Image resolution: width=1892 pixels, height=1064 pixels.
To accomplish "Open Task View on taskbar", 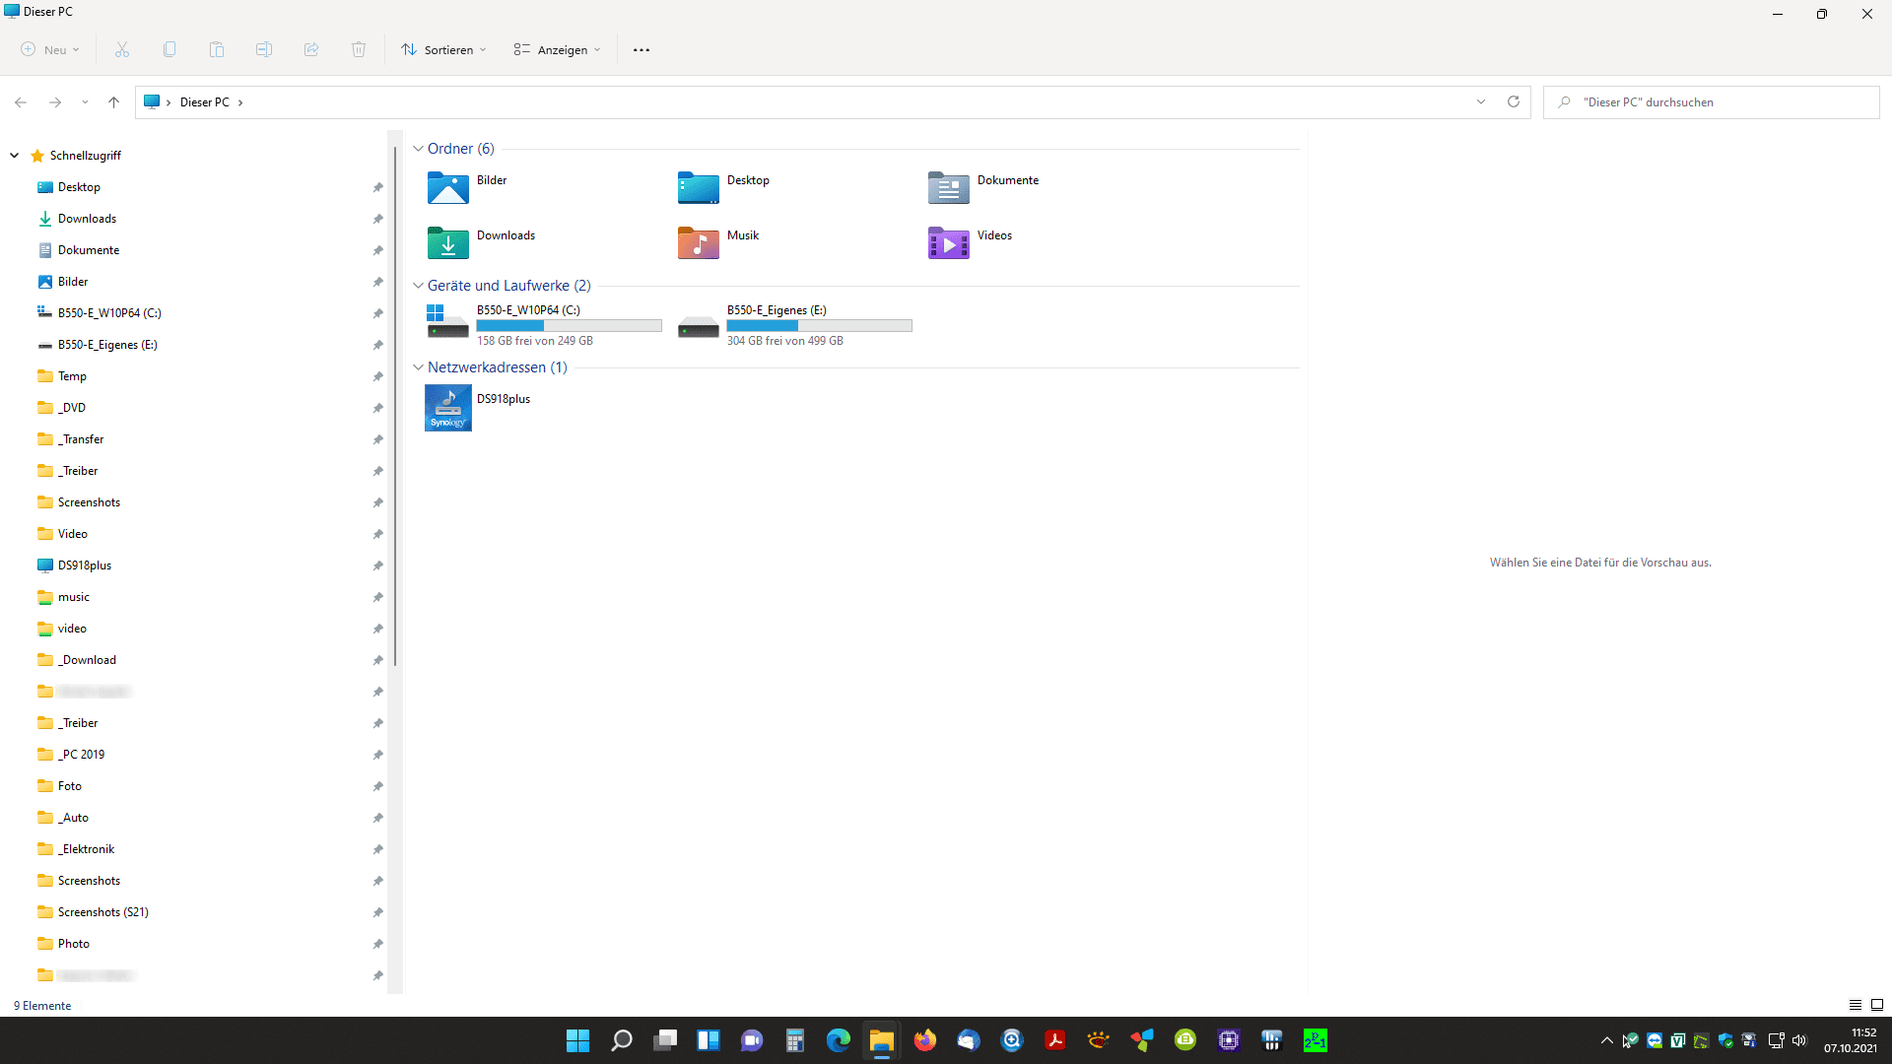I will (665, 1040).
